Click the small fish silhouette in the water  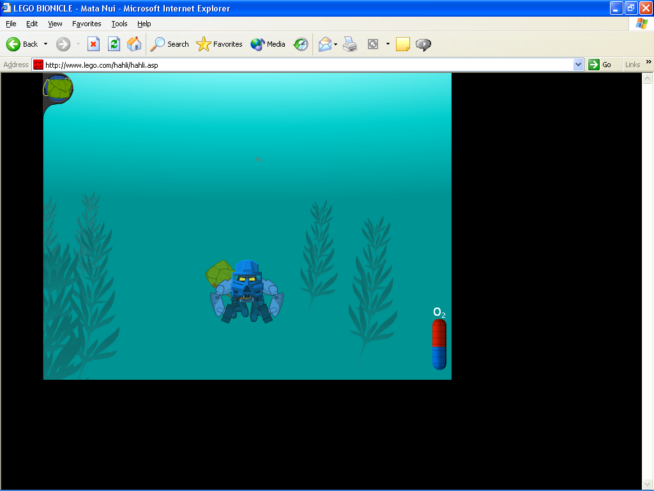(x=259, y=159)
